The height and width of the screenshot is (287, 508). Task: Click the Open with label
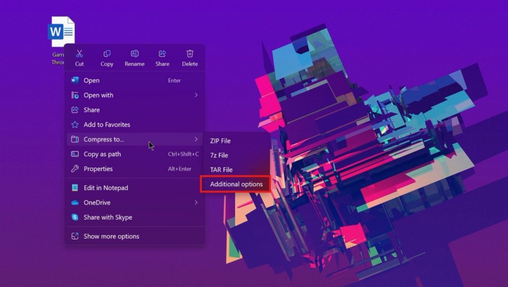click(98, 95)
